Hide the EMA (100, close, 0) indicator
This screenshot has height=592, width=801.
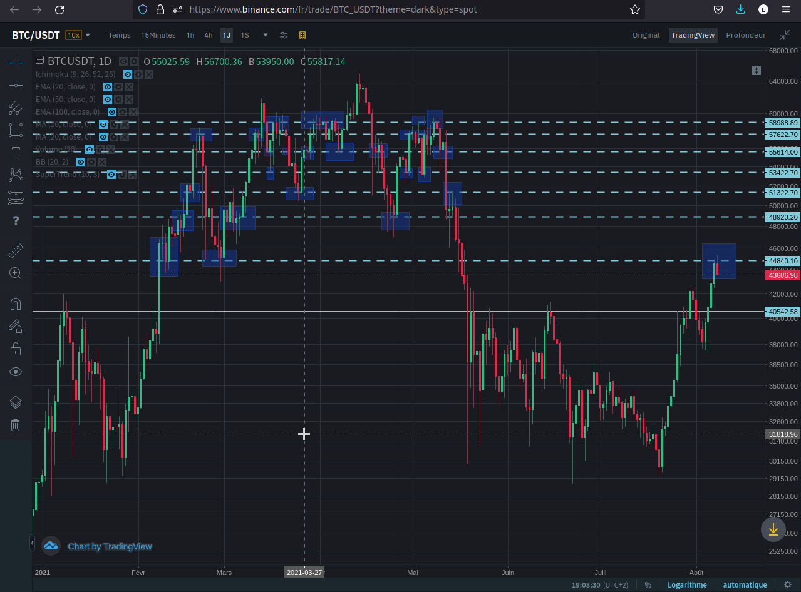(111, 112)
